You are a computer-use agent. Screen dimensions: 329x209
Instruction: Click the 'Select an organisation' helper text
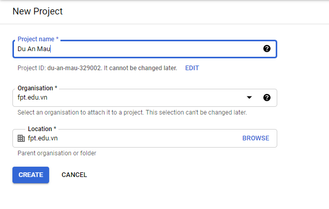[x=132, y=112]
